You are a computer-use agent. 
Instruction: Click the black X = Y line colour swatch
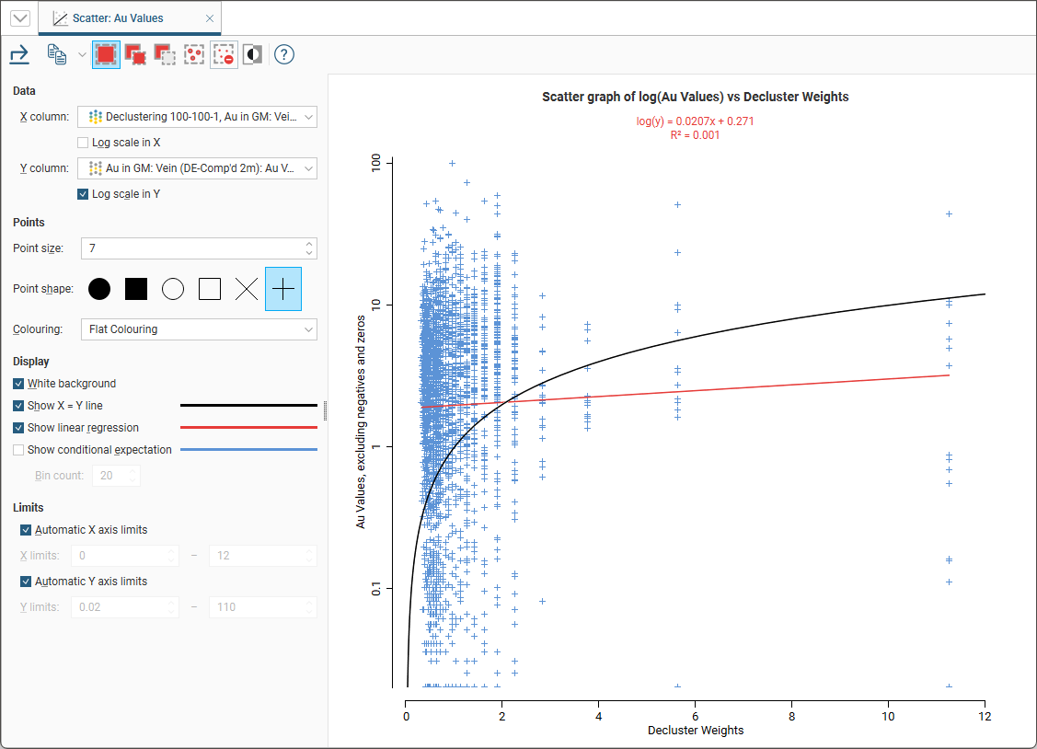pyautogui.click(x=248, y=406)
